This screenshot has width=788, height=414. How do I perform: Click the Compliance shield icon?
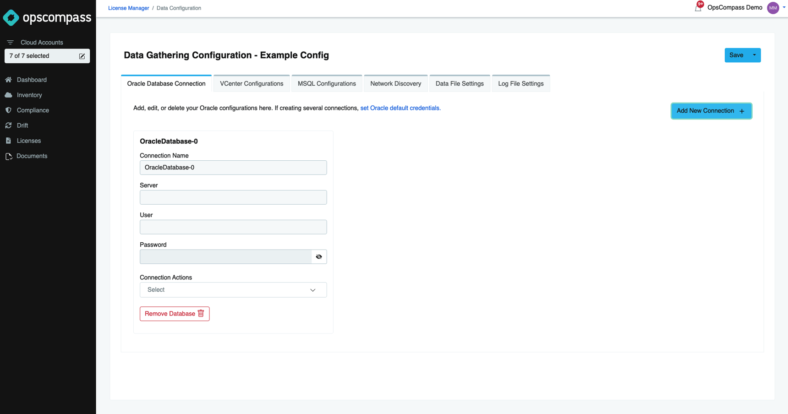point(8,110)
